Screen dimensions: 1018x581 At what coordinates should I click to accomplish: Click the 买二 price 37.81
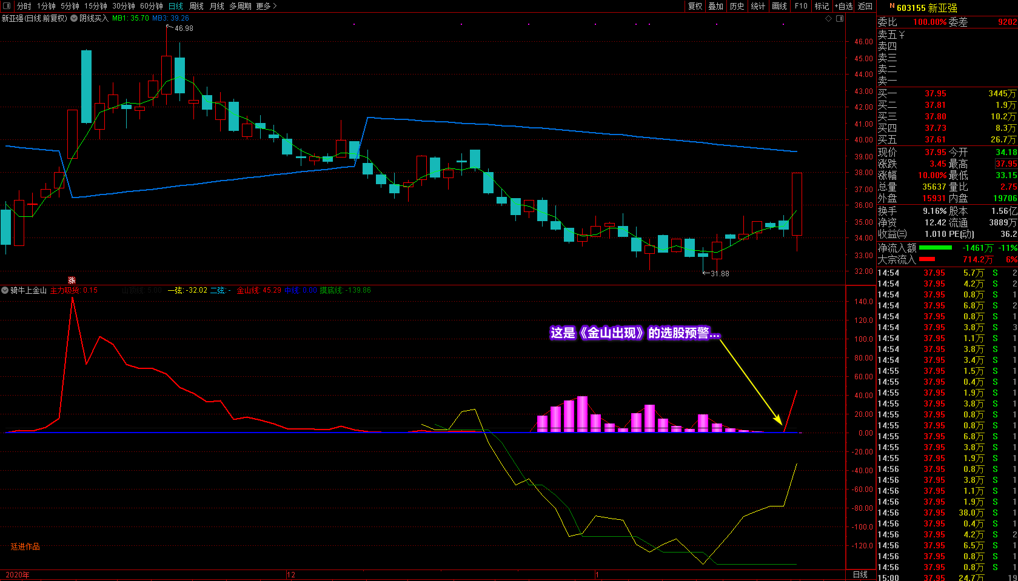click(935, 105)
